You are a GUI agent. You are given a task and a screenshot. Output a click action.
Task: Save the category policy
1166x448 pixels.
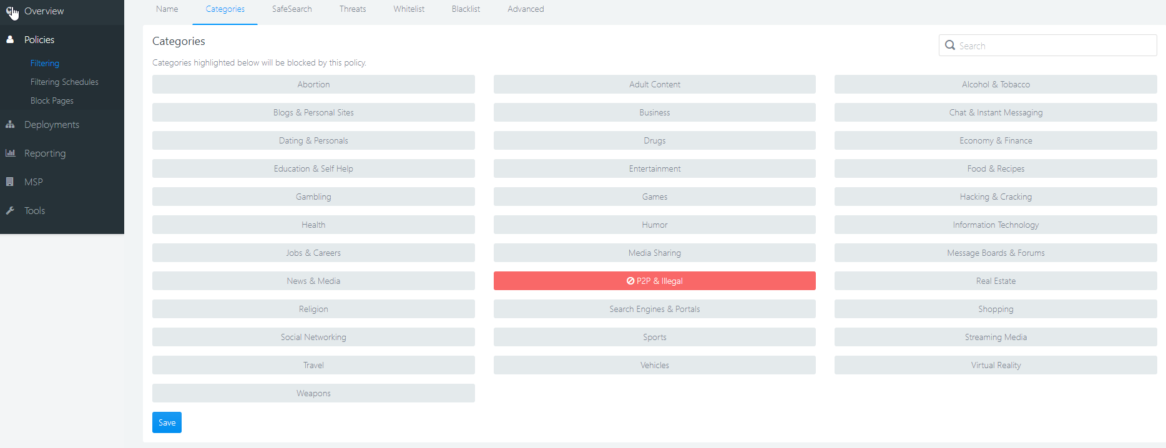[x=167, y=422]
